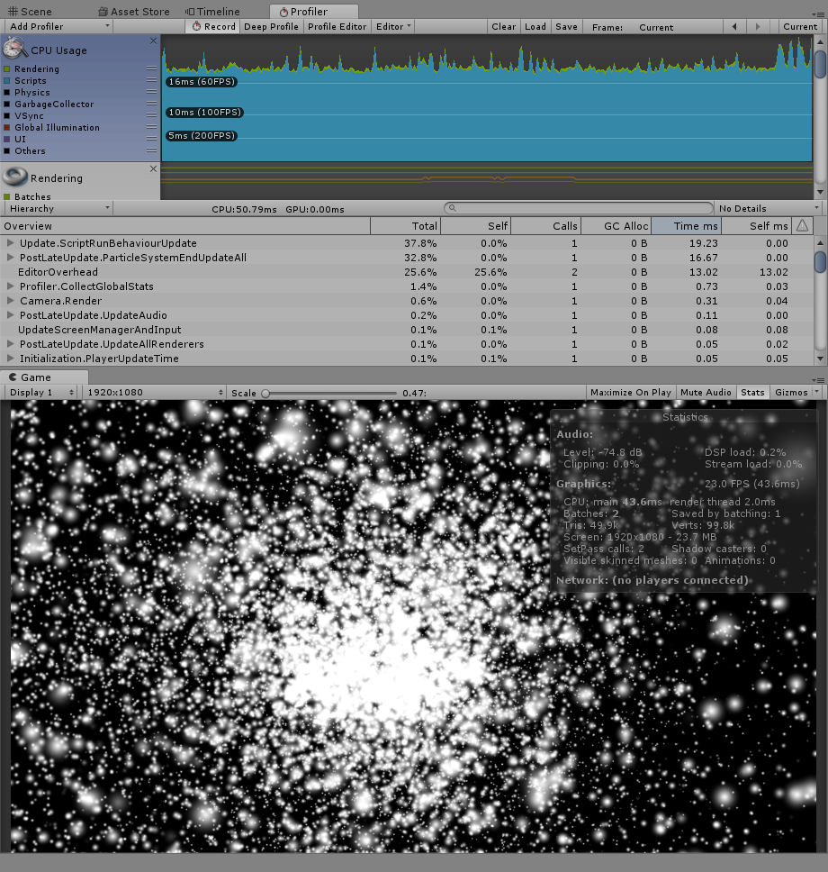This screenshot has height=872, width=828.
Task: Toggle the Global Illumination color box
Action: point(7,127)
